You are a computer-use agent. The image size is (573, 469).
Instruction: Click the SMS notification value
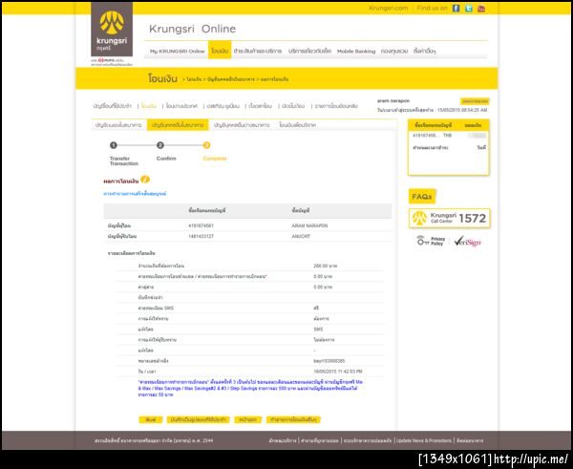click(x=318, y=330)
